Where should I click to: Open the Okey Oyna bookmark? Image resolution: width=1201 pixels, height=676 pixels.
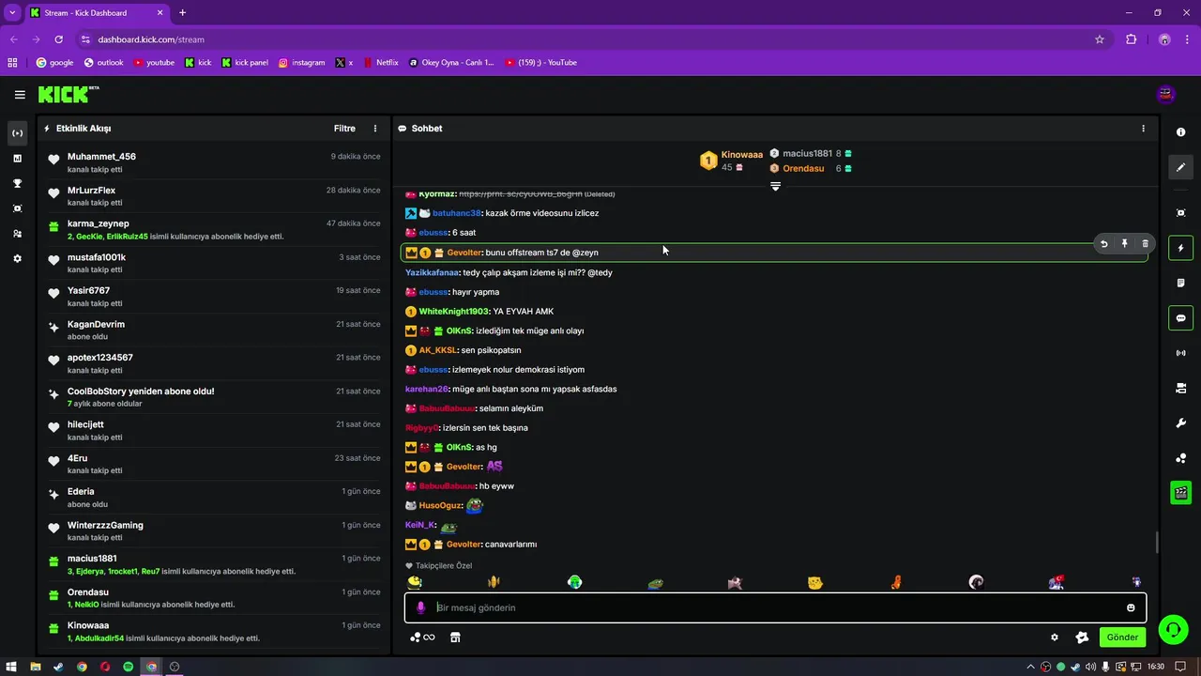(x=451, y=63)
